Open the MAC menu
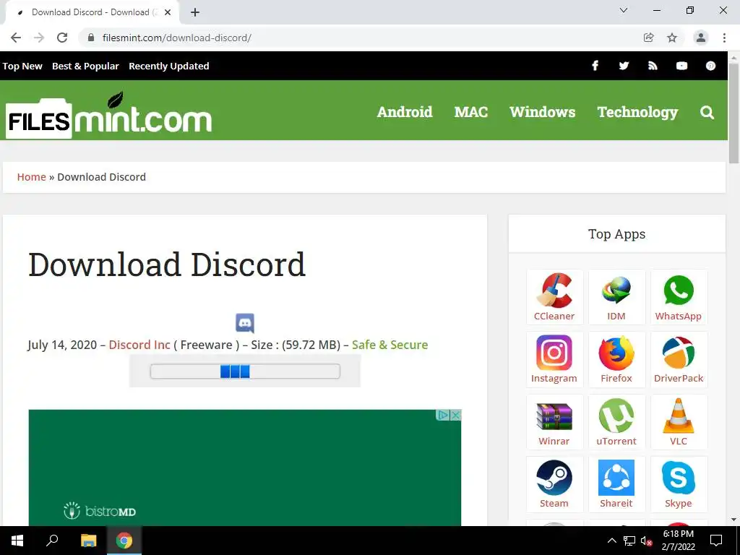 tap(471, 112)
